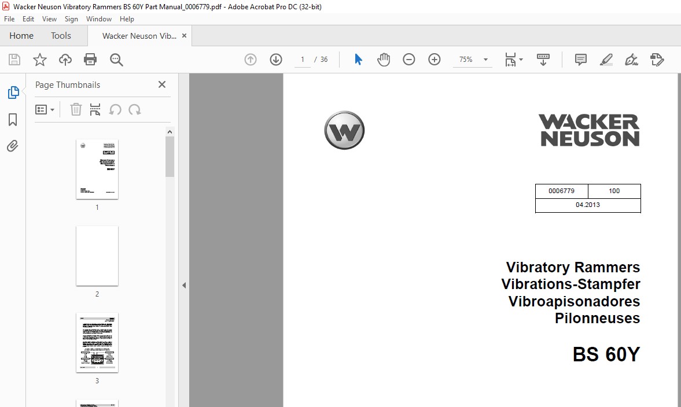This screenshot has width=681, height=407.
Task: Select the arrow Selection tool
Action: pyautogui.click(x=358, y=60)
